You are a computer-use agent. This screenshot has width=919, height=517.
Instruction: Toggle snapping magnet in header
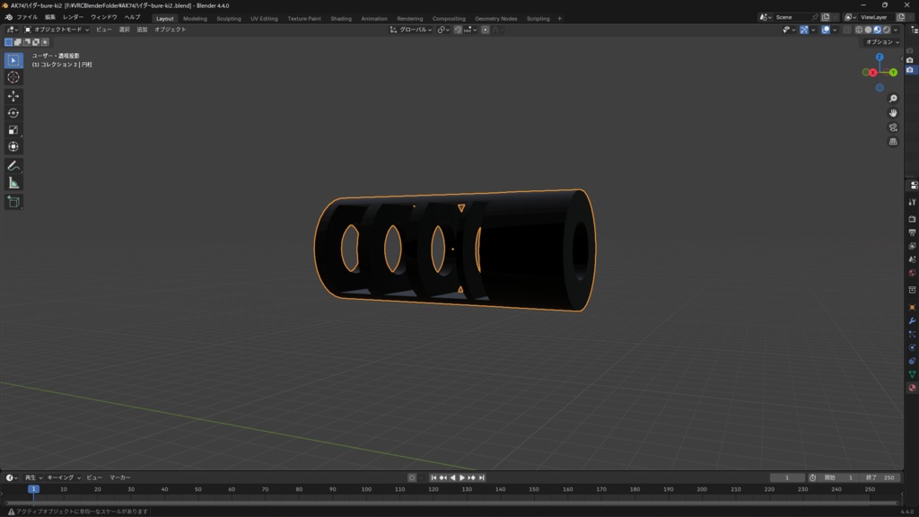click(458, 30)
